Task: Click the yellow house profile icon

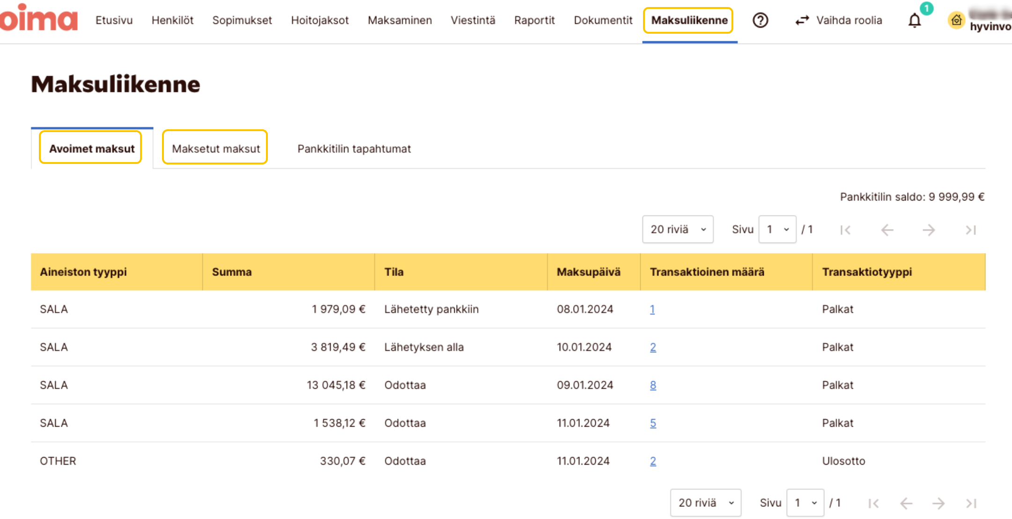Action: click(956, 20)
